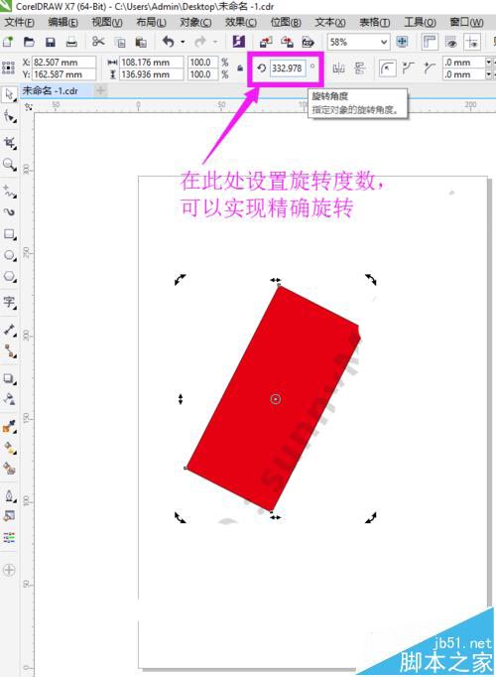Copy the selected object

[120, 42]
